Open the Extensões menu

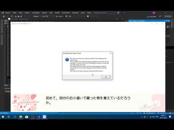[x=75, y=13]
